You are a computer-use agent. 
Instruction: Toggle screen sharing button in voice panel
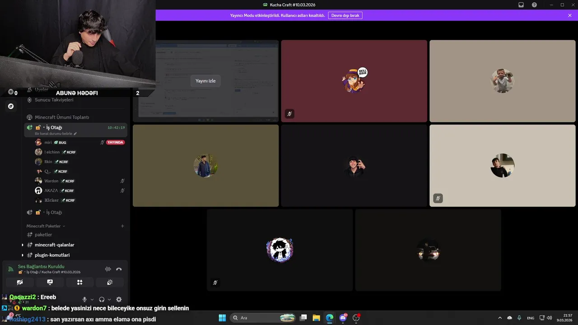(50, 282)
